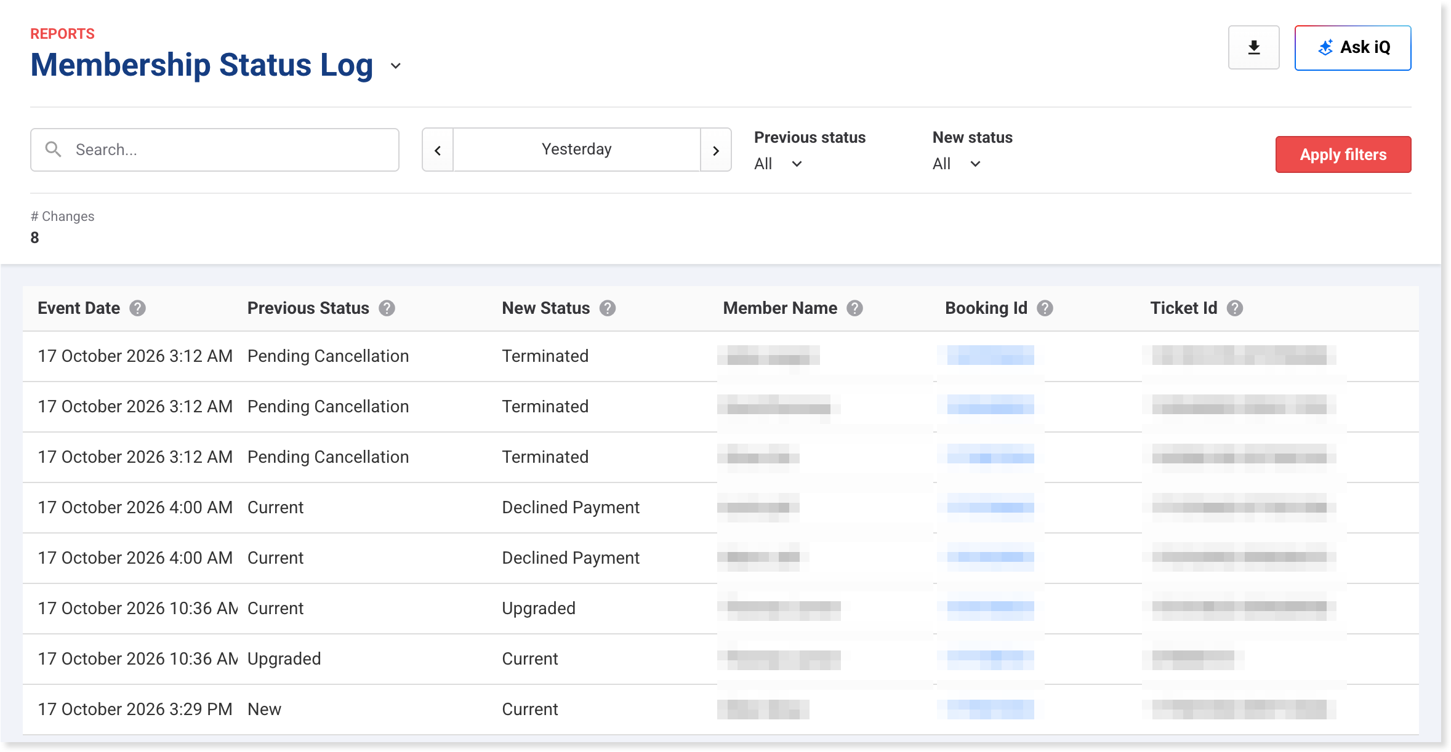Click the New status filter label
The width and height of the screenshot is (1451, 752).
pos(972,137)
